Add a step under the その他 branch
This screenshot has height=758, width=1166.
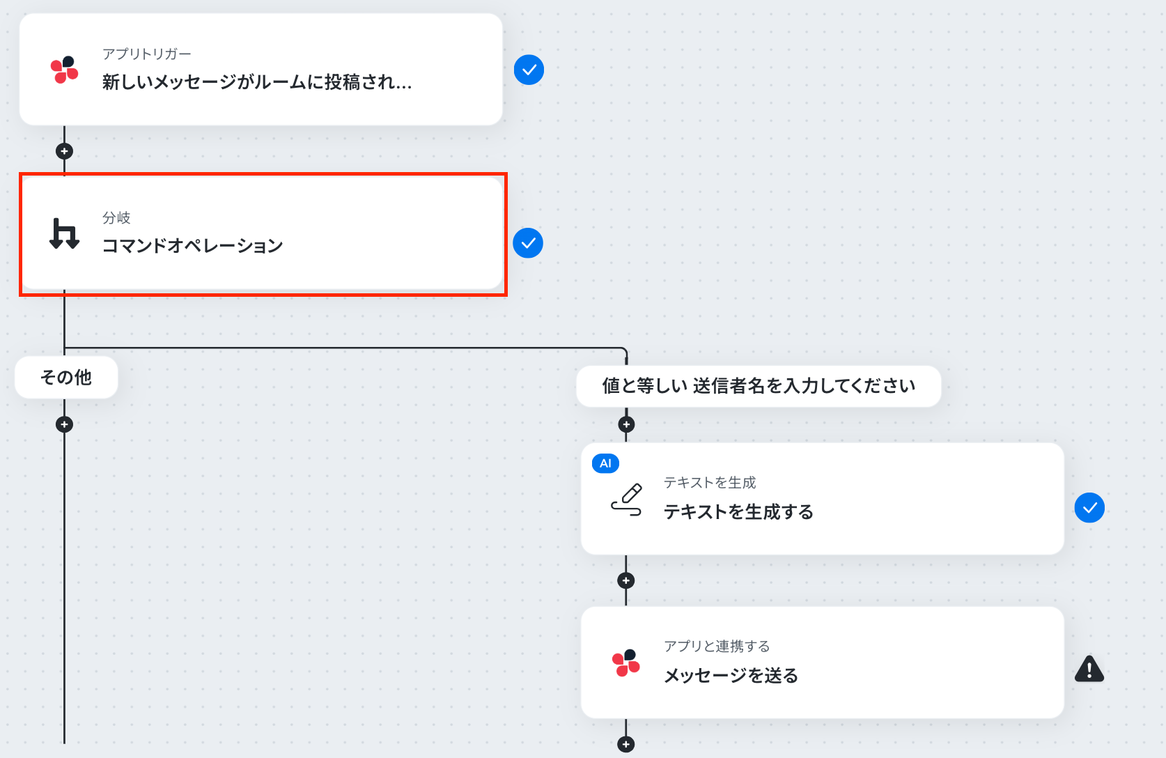(64, 424)
